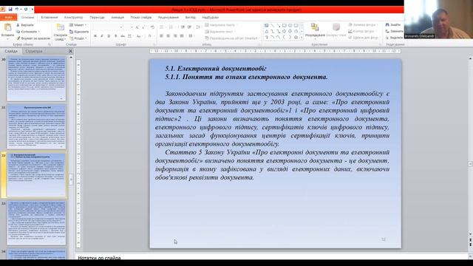
Task: Open the orange Файл tab
Action: coord(8,17)
